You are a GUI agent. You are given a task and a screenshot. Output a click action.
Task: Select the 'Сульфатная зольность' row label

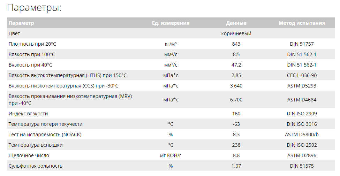click(x=36, y=166)
